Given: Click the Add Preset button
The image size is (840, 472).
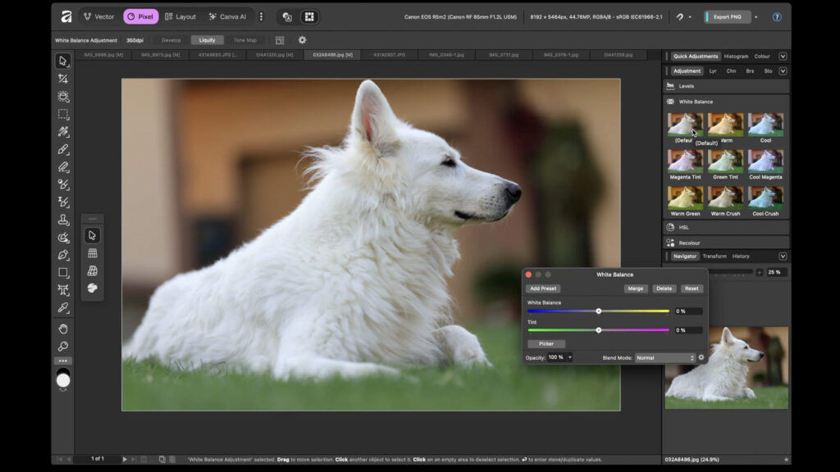Looking at the screenshot, I should click(x=543, y=288).
